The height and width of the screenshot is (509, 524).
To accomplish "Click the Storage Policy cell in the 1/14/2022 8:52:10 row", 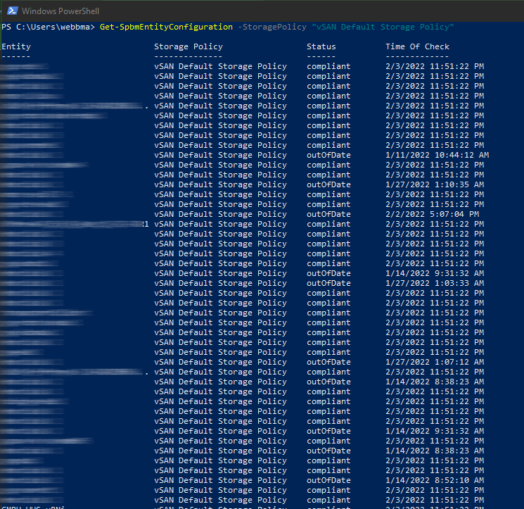I will pos(221,481).
